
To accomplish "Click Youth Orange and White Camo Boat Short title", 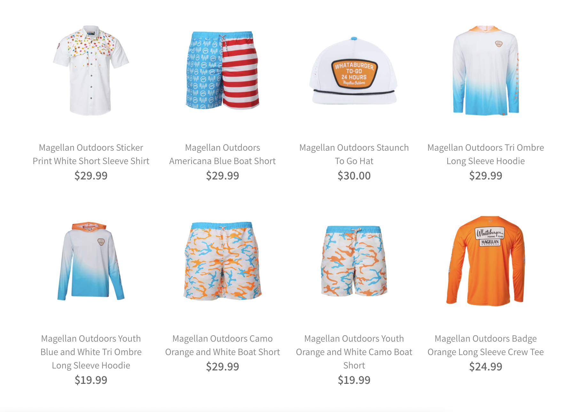I will click(354, 352).
